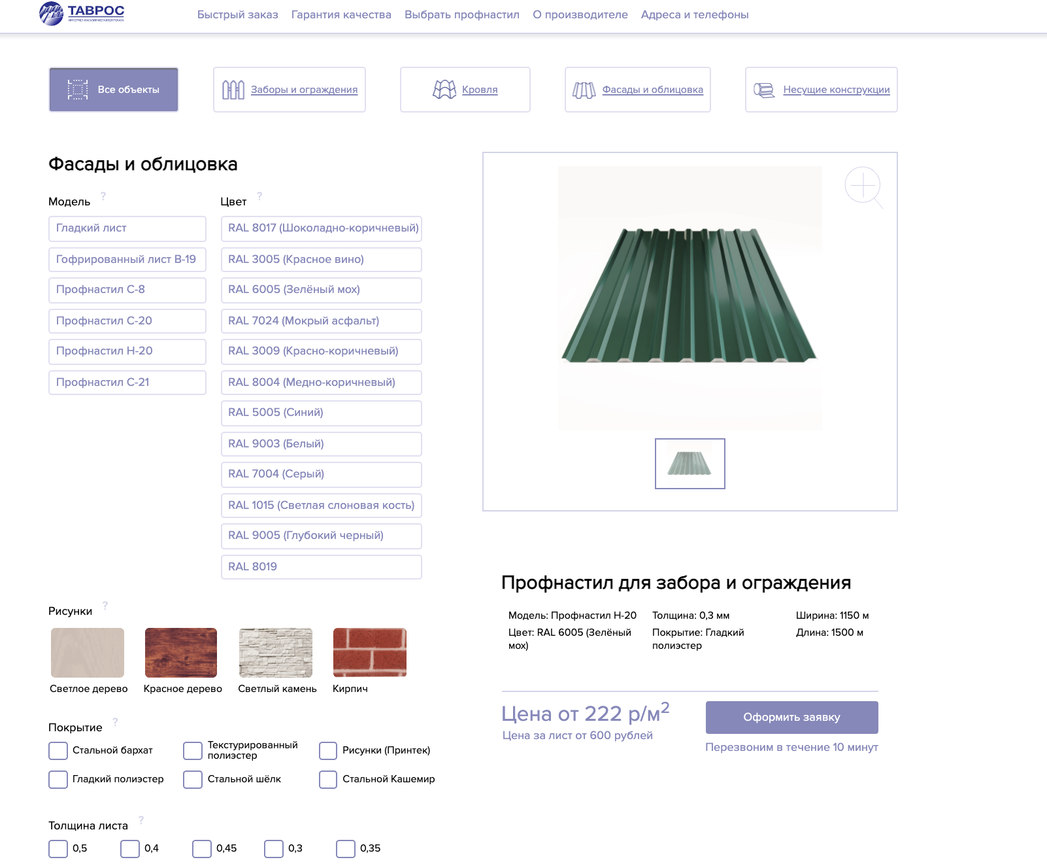
Task: Click the roof icon next to Кровля
Action: point(444,90)
